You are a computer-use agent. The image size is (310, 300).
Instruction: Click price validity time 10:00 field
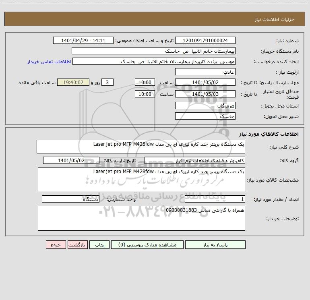click(x=145, y=94)
